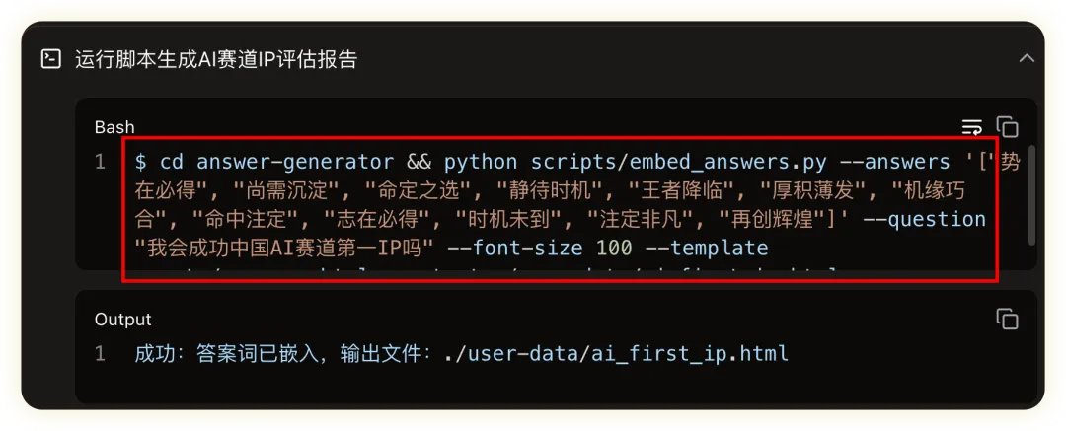1066x431 pixels.
Task: Copy the Output block content
Action: [1007, 319]
